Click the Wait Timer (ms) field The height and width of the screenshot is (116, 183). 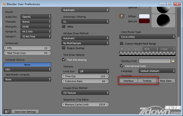(x=27, y=53)
